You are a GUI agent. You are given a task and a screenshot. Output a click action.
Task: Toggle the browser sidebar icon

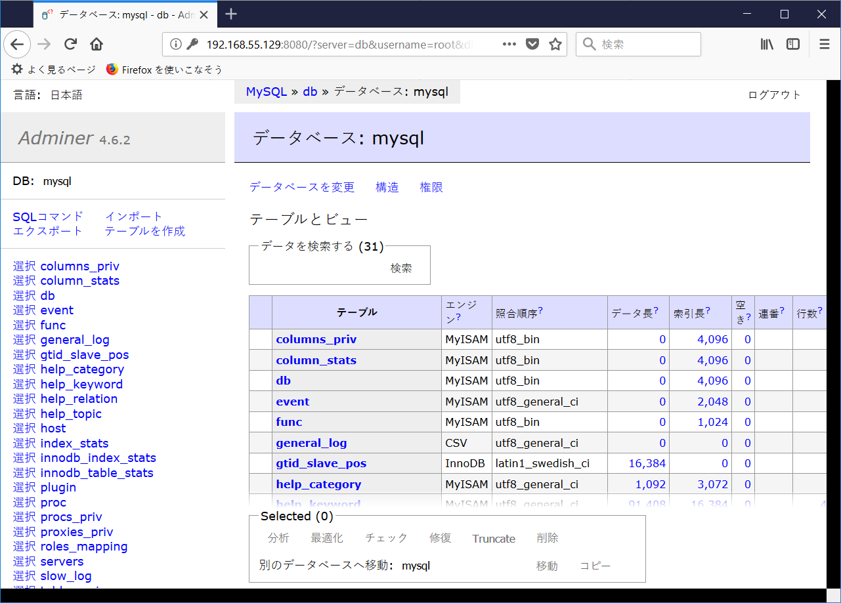[792, 44]
